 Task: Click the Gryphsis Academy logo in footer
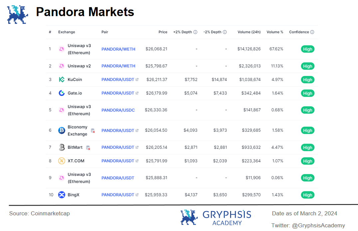[x=216, y=218]
